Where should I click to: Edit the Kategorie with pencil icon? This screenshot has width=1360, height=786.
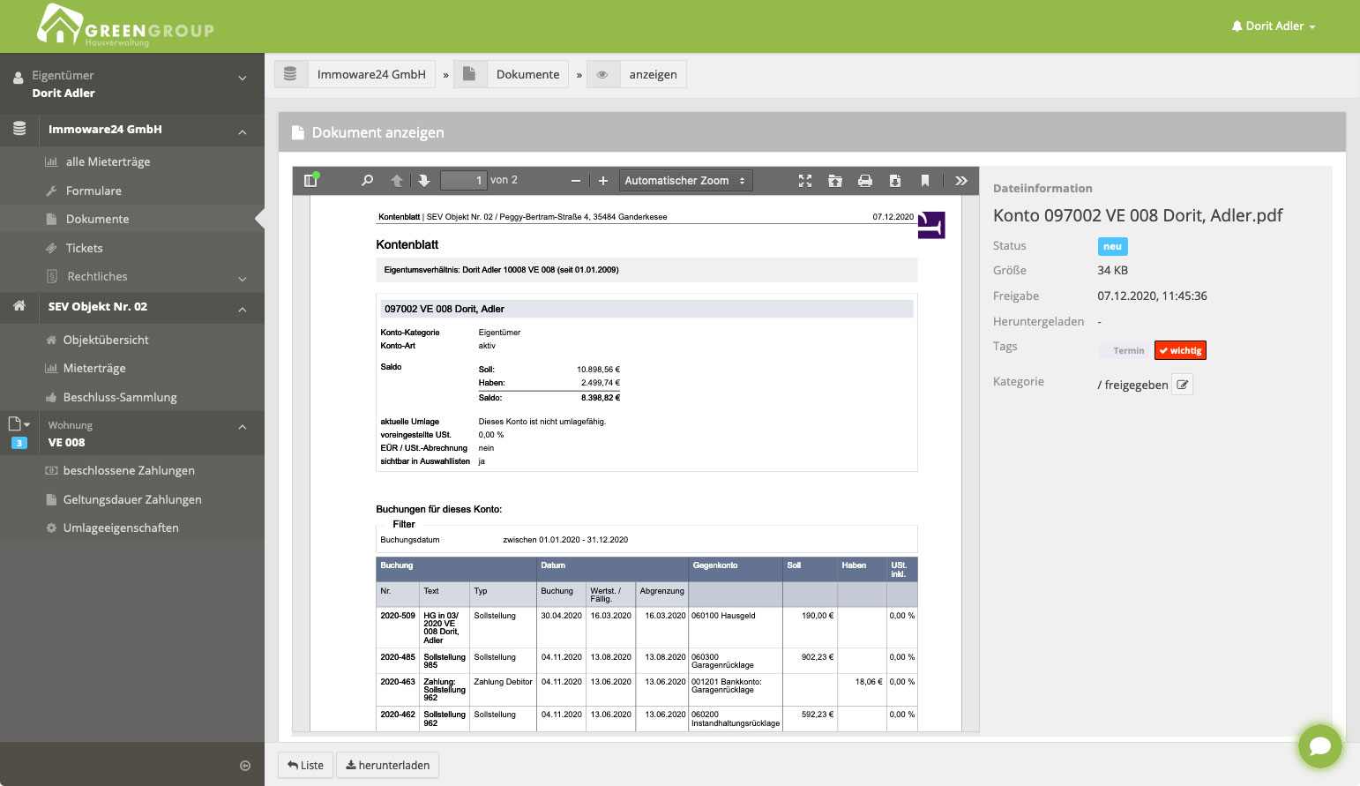(1183, 385)
